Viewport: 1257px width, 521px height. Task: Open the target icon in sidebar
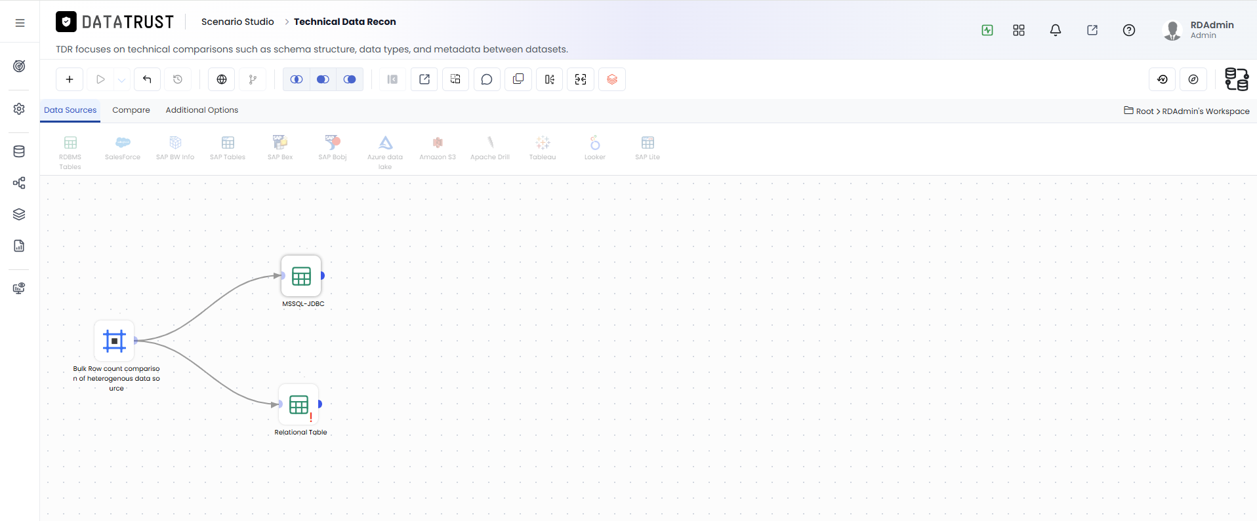click(19, 66)
